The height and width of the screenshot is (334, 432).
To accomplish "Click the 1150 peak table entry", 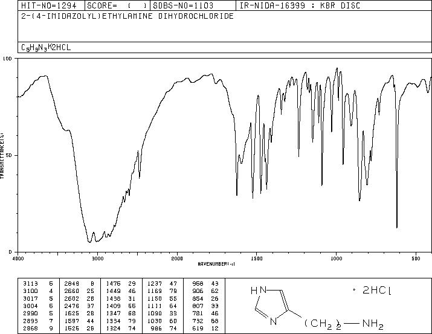I will (x=155, y=298).
